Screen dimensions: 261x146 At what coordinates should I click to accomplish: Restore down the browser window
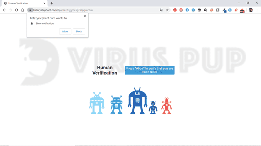pyautogui.click(x=248, y=3)
